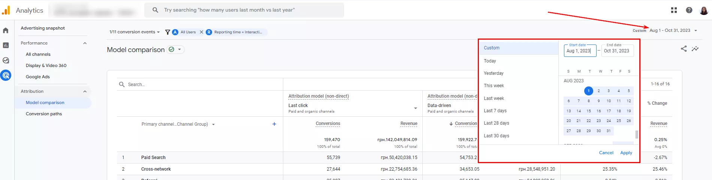Click the Start date field
The height and width of the screenshot is (180, 712).
(x=580, y=51)
